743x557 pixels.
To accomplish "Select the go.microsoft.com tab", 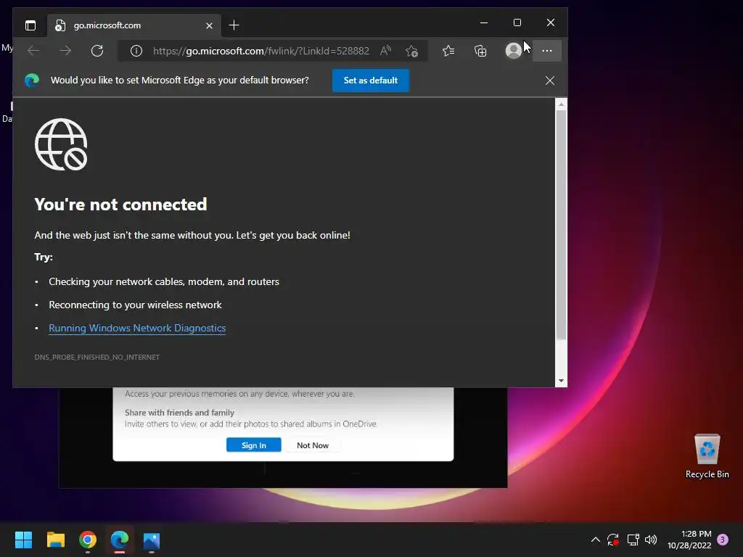I will tap(134, 25).
